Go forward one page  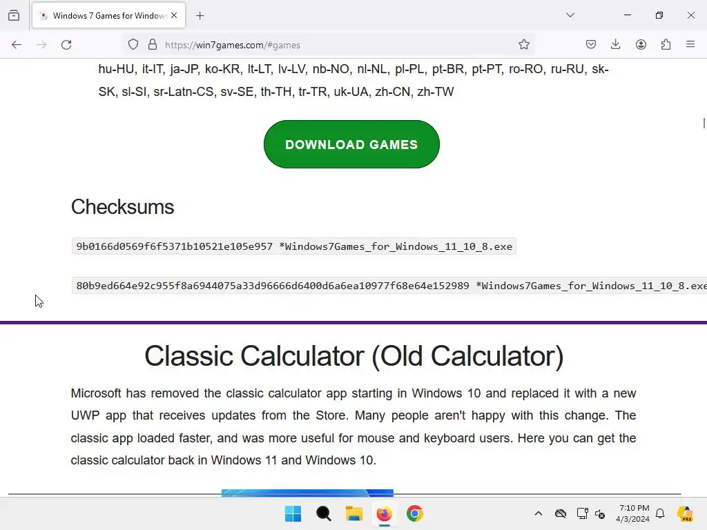coord(41,45)
